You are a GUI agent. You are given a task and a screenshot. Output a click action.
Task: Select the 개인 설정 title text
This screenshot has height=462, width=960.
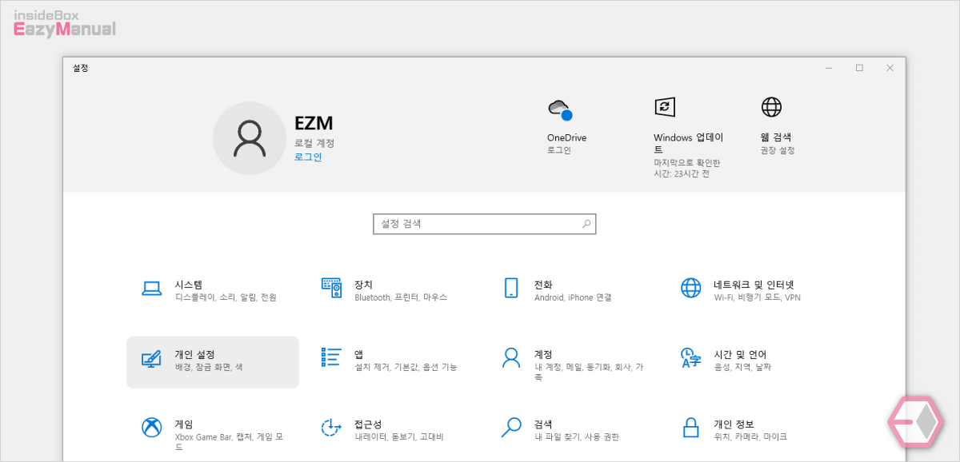point(194,354)
